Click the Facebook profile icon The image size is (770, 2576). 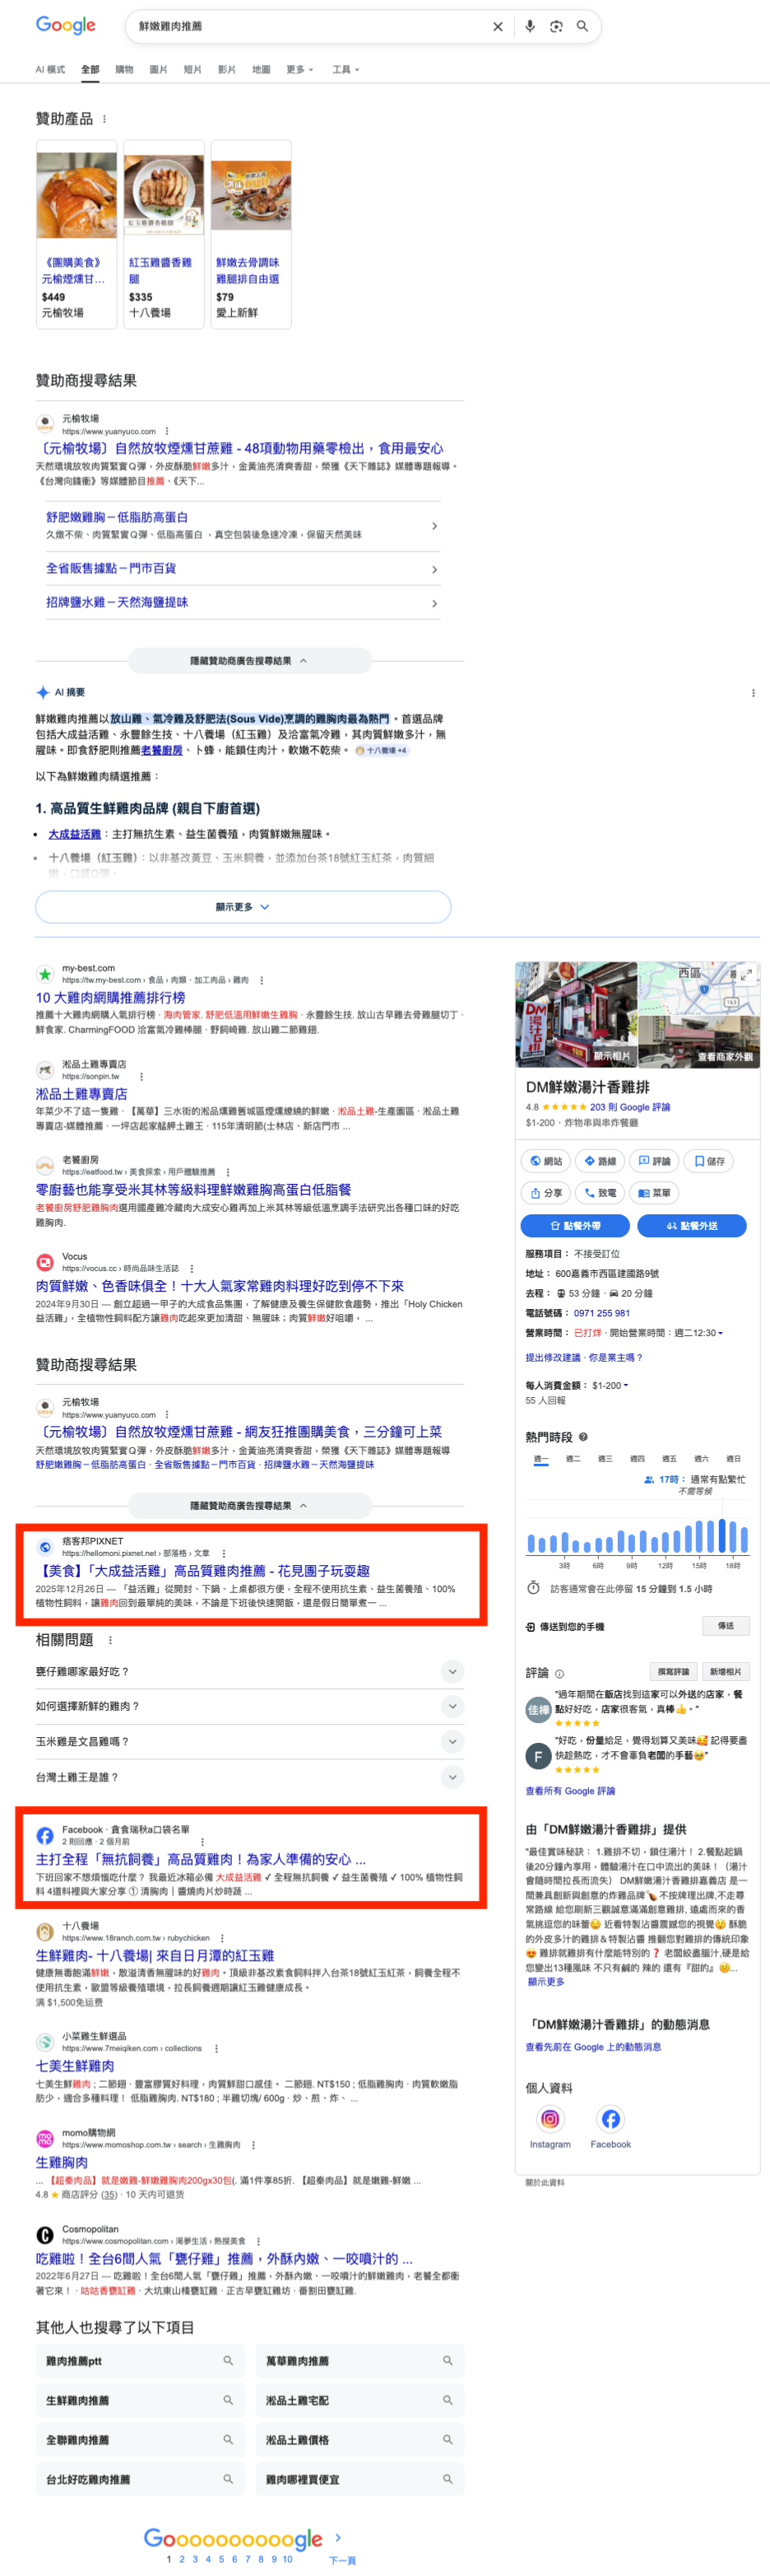click(610, 2118)
